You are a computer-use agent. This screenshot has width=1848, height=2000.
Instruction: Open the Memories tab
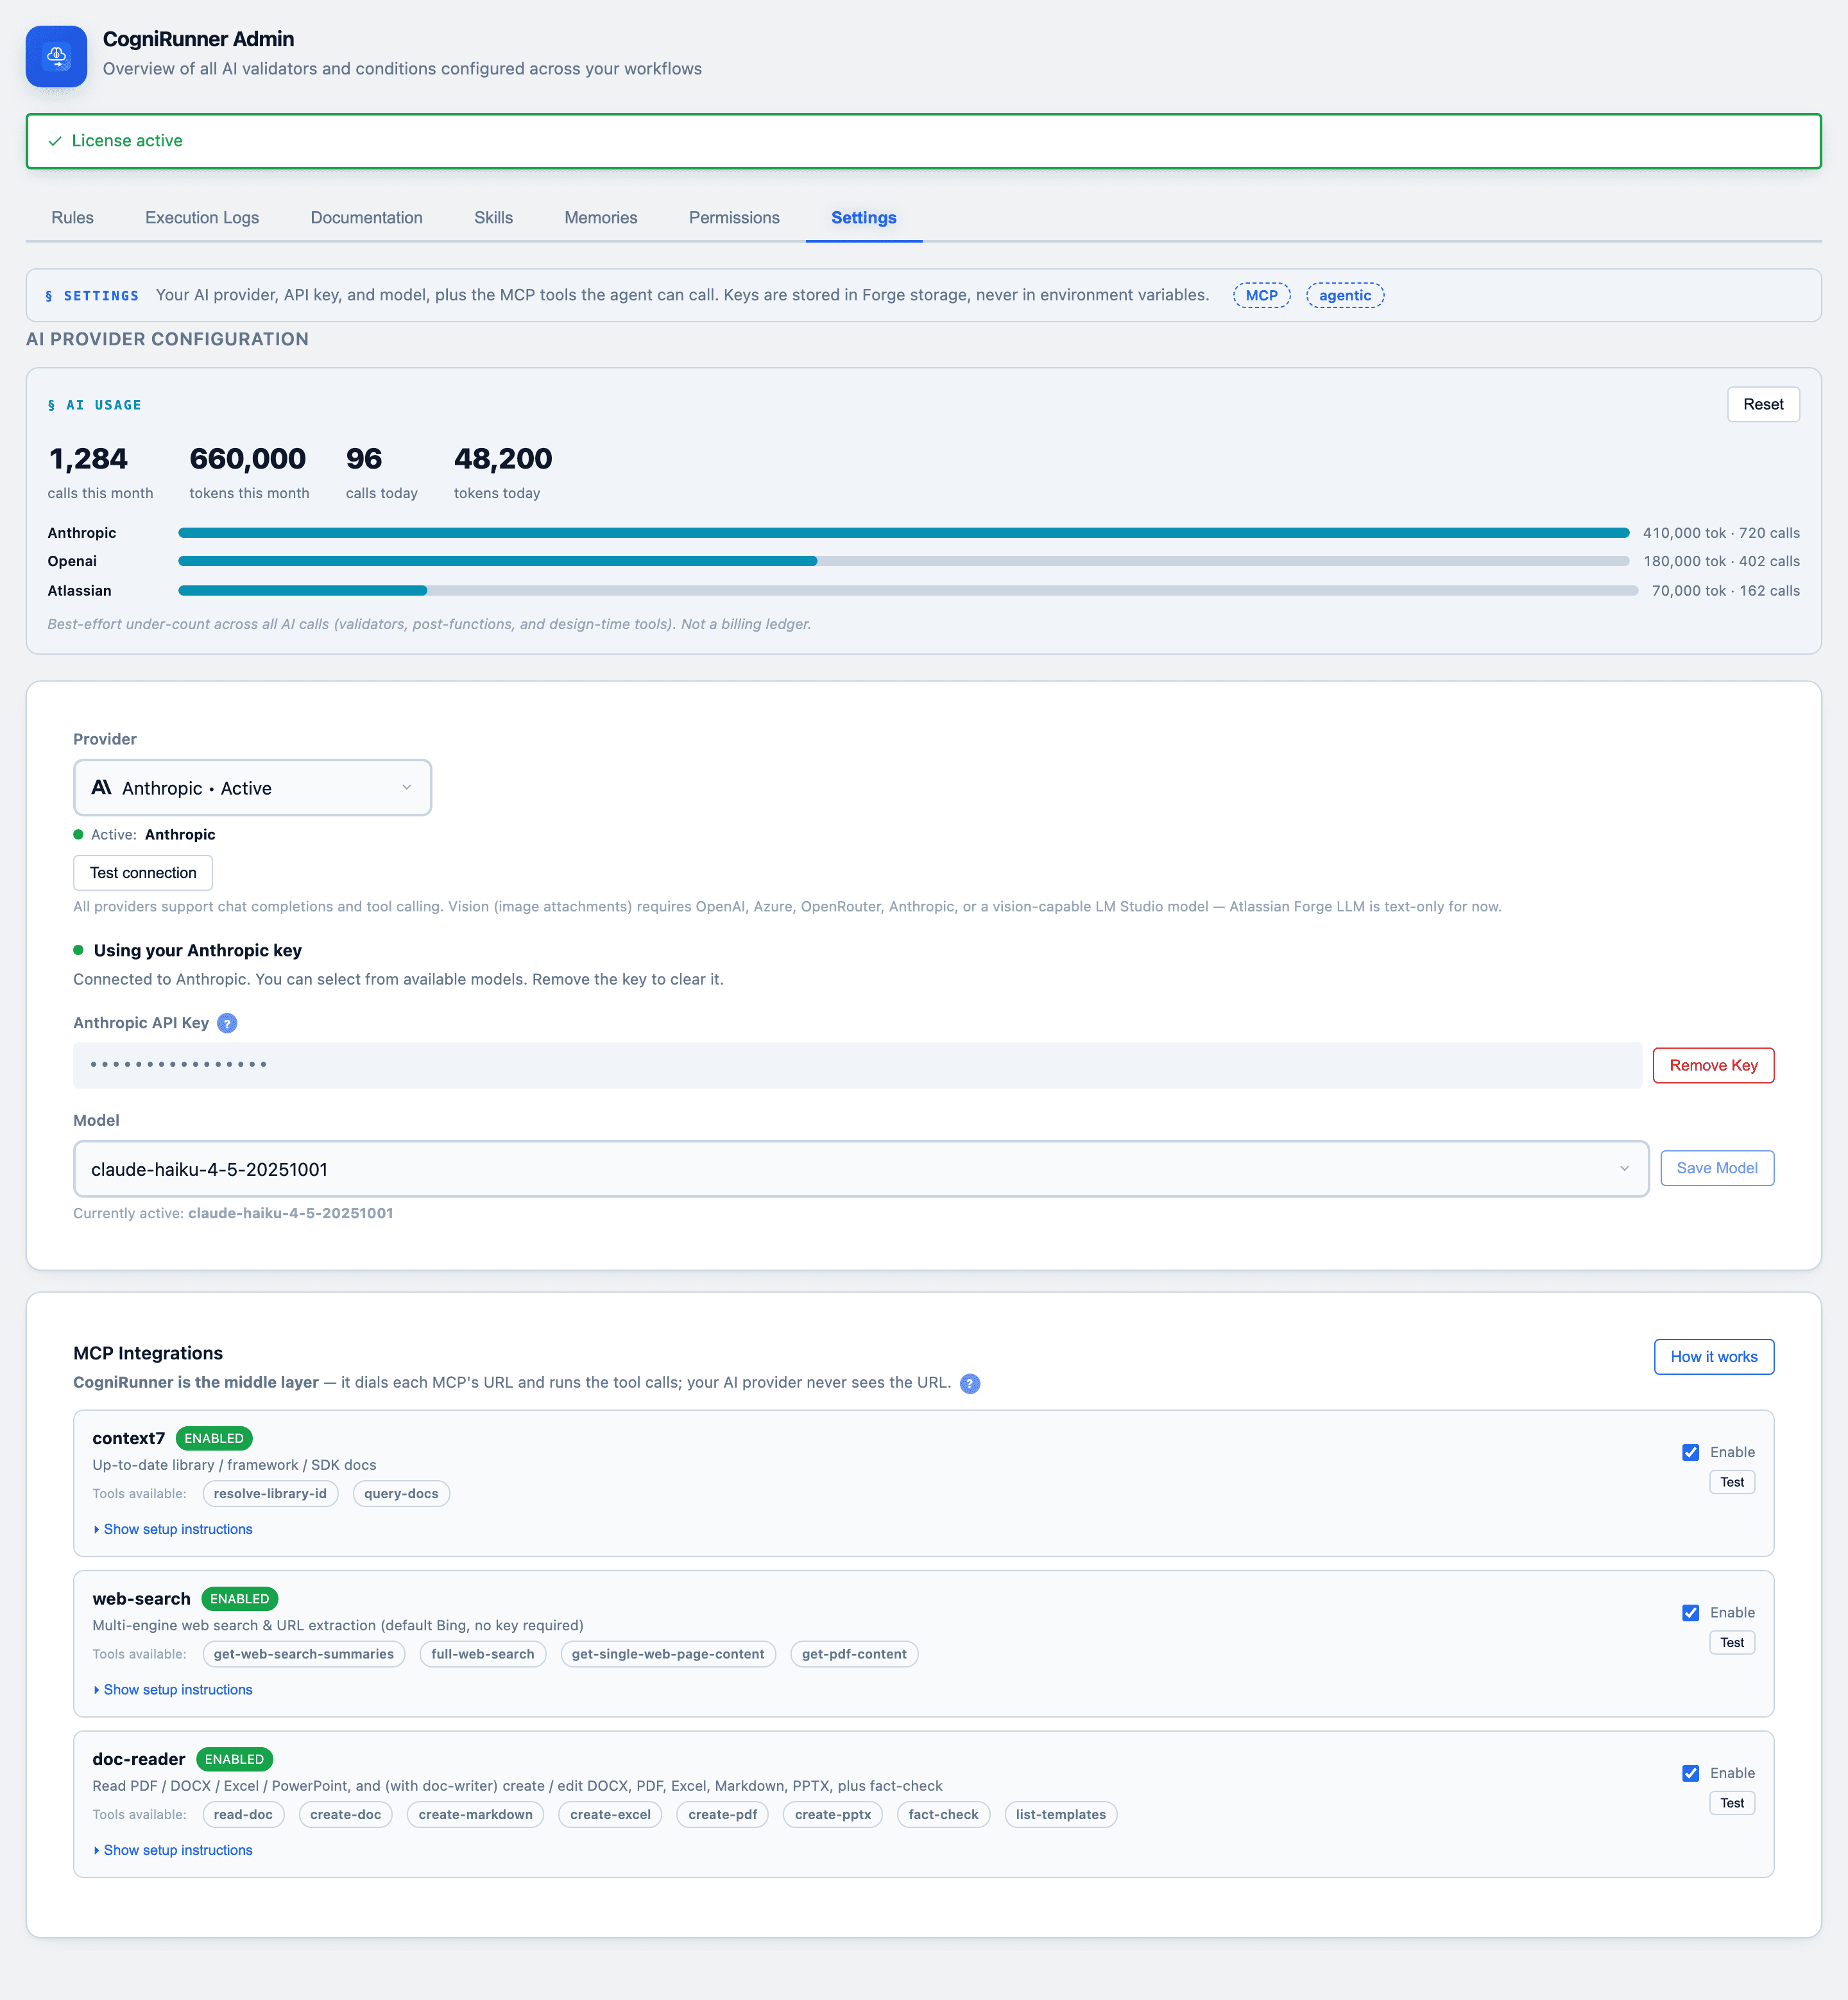tap(600, 217)
